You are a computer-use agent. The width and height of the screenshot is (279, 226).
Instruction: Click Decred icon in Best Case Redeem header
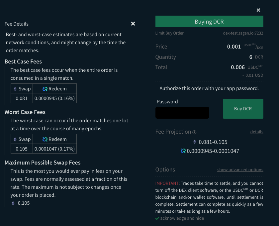pos(45,89)
